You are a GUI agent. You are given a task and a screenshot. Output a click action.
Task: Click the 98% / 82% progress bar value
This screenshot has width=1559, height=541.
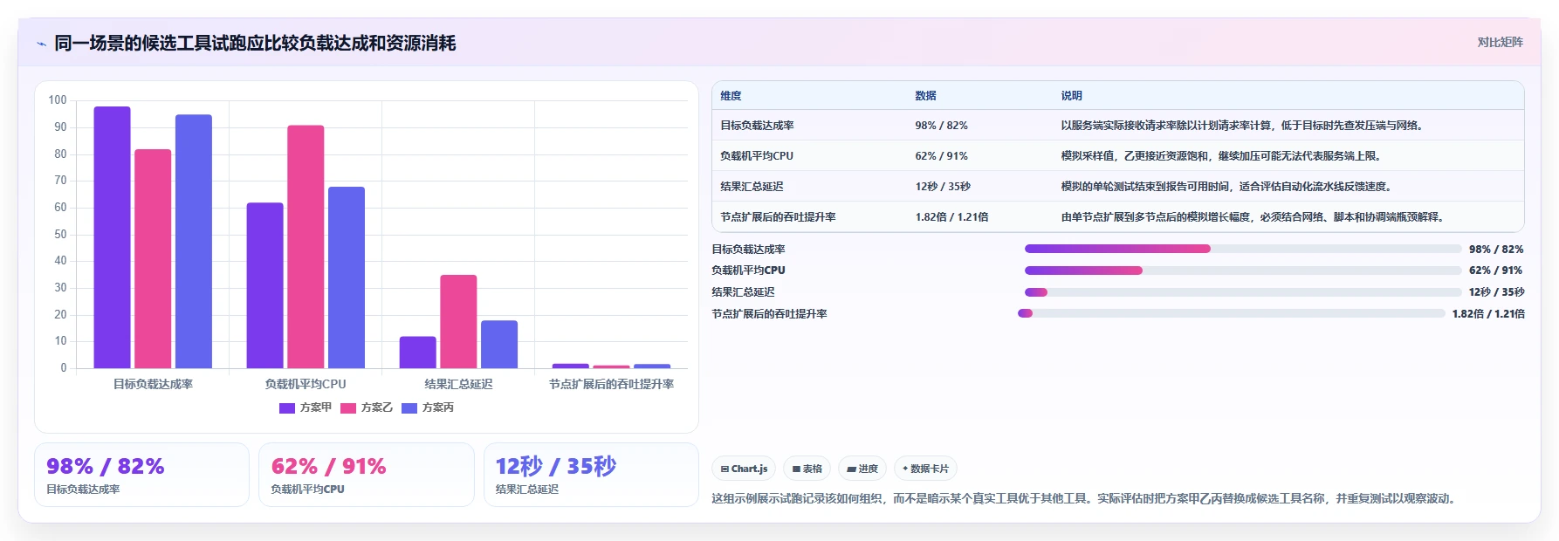click(x=1496, y=249)
